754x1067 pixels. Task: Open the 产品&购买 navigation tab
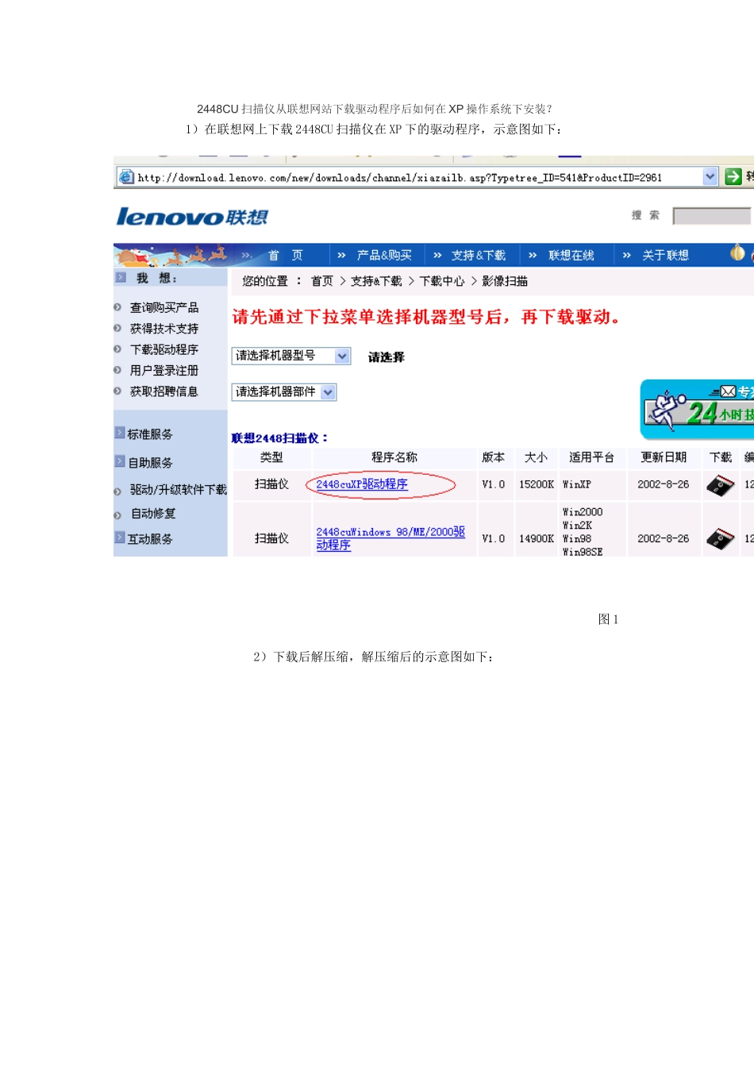click(x=384, y=256)
